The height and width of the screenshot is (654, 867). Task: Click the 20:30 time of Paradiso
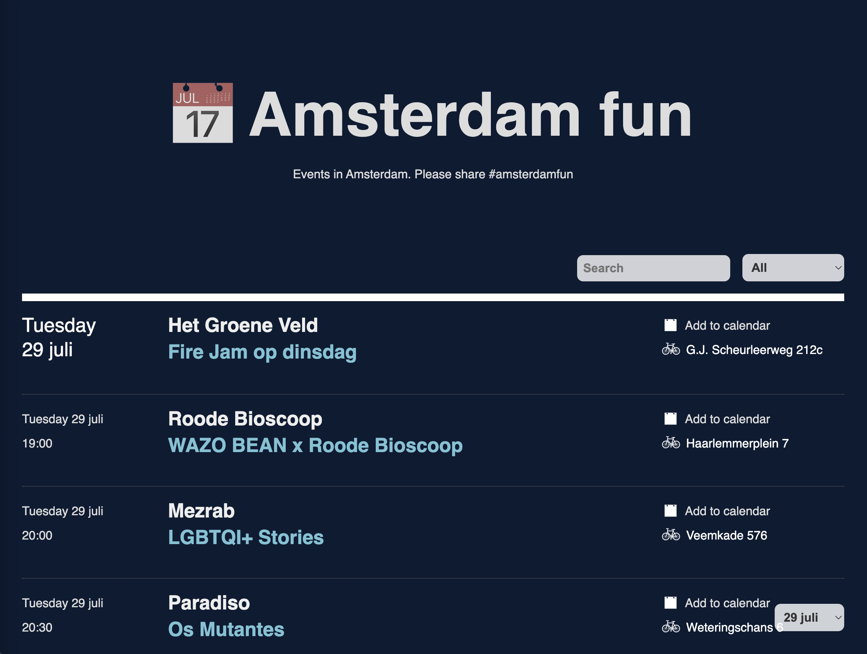pyautogui.click(x=37, y=627)
